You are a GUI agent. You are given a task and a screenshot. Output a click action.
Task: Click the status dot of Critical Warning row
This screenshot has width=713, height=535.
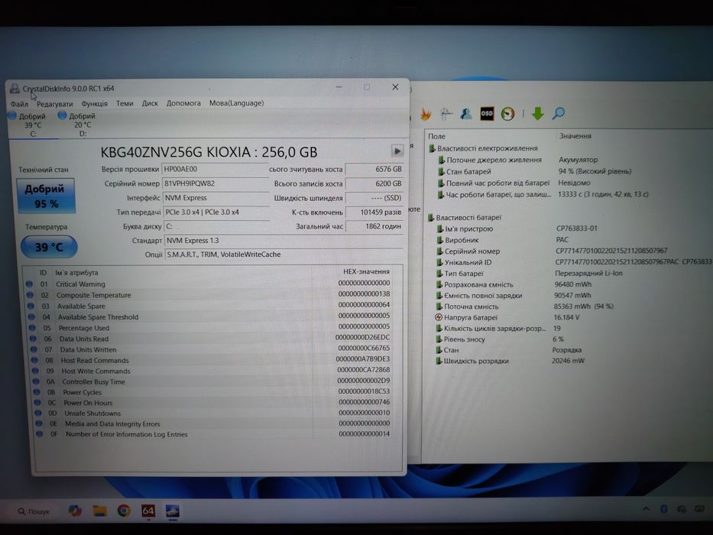point(30,284)
